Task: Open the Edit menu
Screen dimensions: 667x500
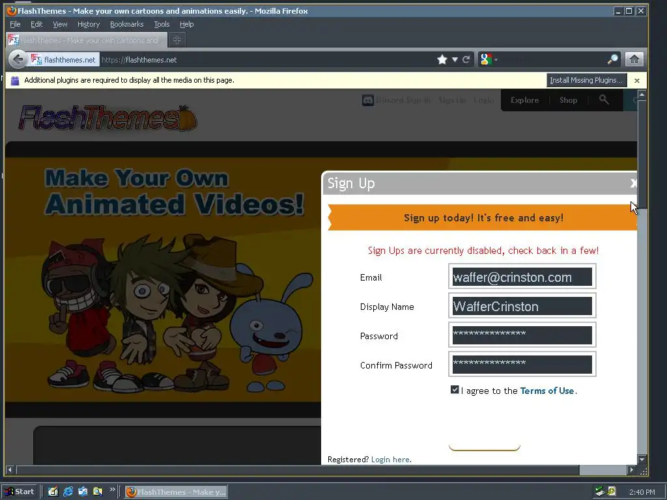Action: click(x=36, y=24)
